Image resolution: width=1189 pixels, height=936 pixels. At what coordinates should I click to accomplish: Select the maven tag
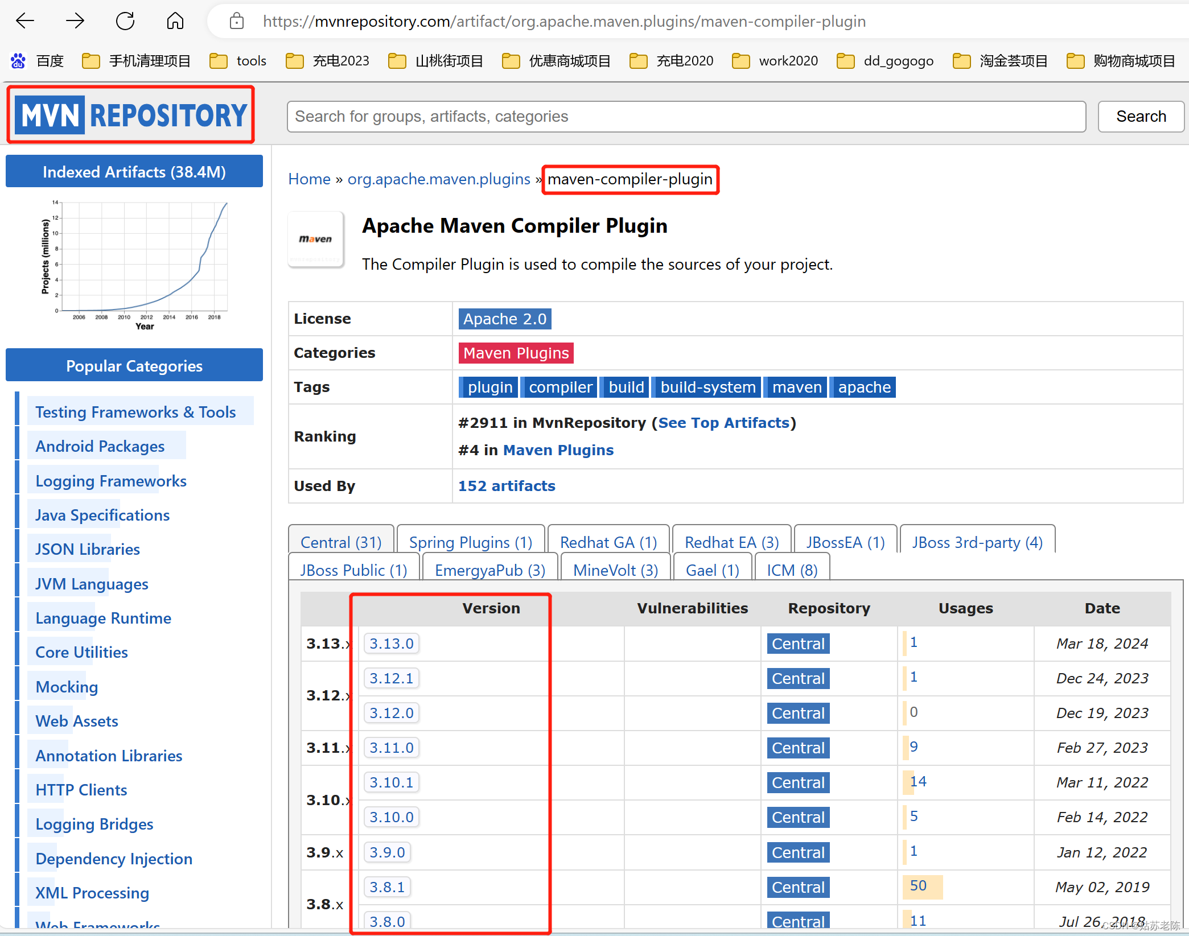(x=796, y=387)
